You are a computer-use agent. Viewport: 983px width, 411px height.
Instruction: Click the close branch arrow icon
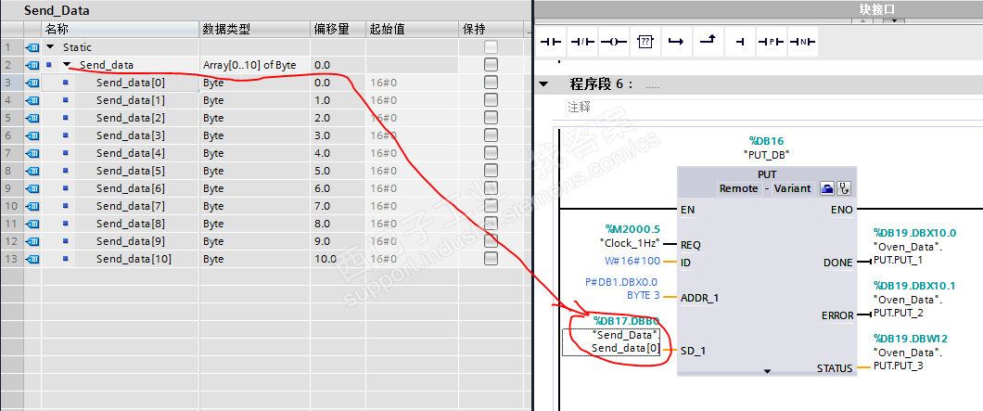point(708,42)
